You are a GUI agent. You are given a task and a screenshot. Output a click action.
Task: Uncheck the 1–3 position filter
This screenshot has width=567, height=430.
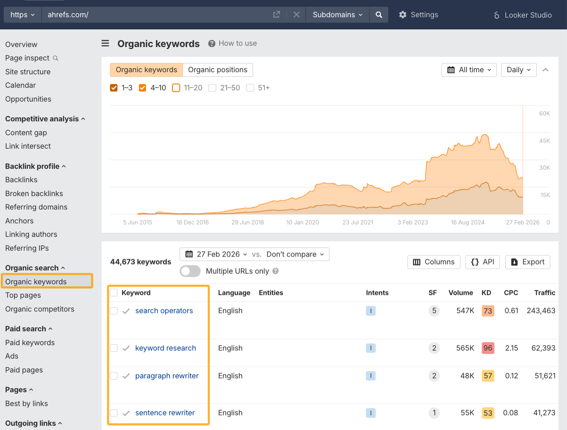coord(114,88)
